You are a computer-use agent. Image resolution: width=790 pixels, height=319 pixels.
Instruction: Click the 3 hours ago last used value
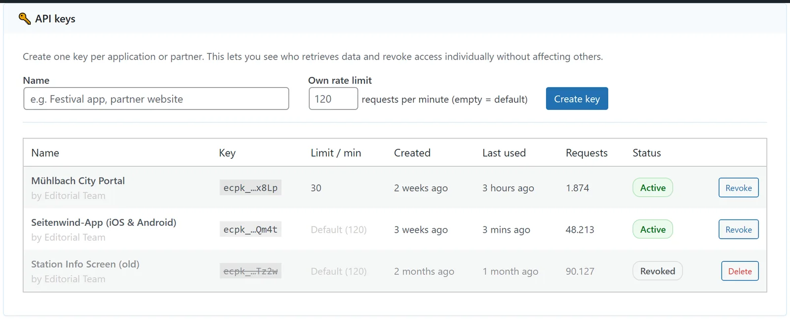click(508, 188)
